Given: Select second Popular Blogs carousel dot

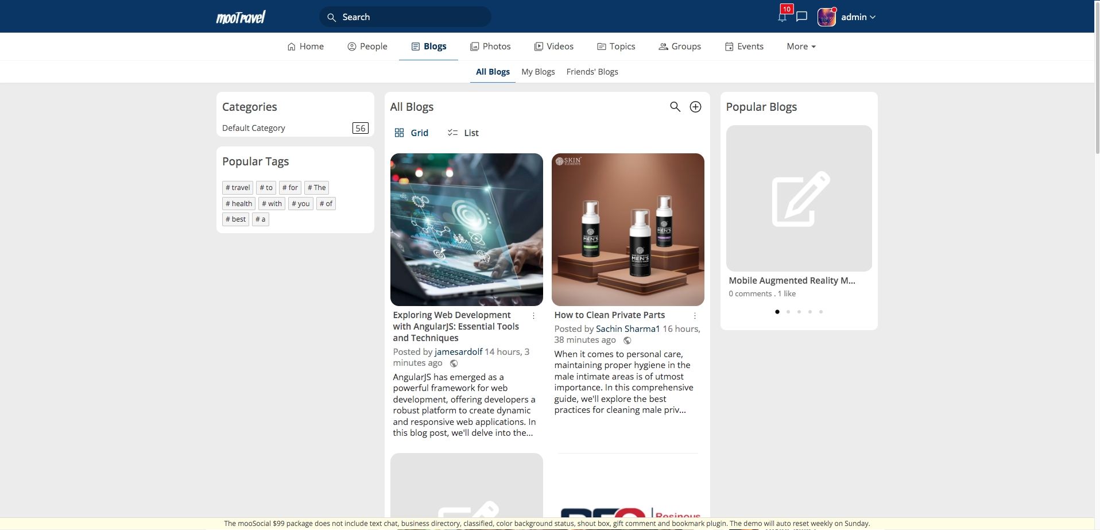Looking at the screenshot, I should [x=788, y=312].
